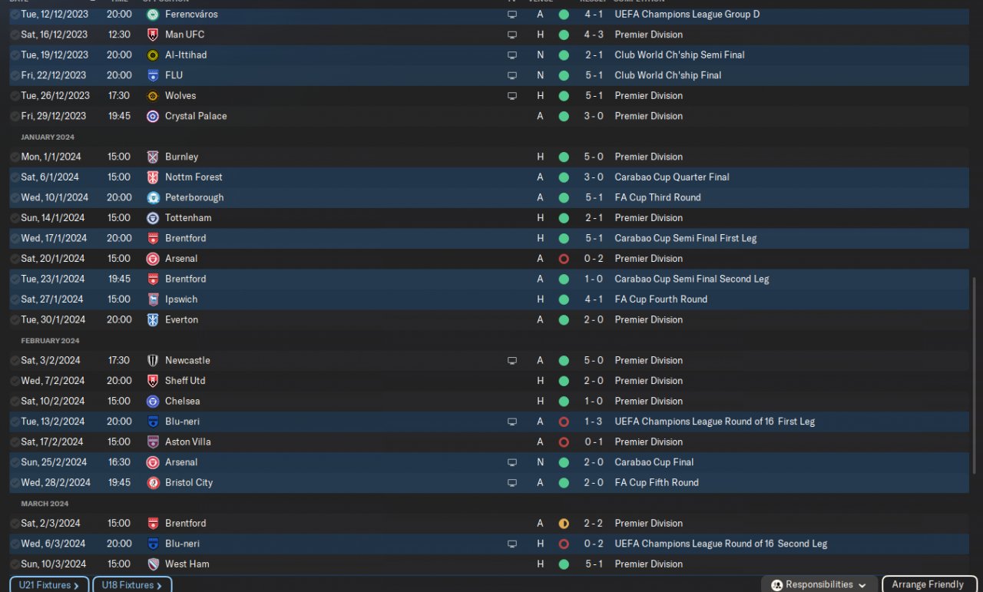983x592 pixels.
Task: Toggle the check mark beside Mon, 1/1/2024
Action: click(15, 157)
